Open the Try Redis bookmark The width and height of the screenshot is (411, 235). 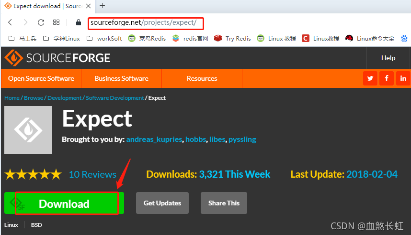pos(232,39)
